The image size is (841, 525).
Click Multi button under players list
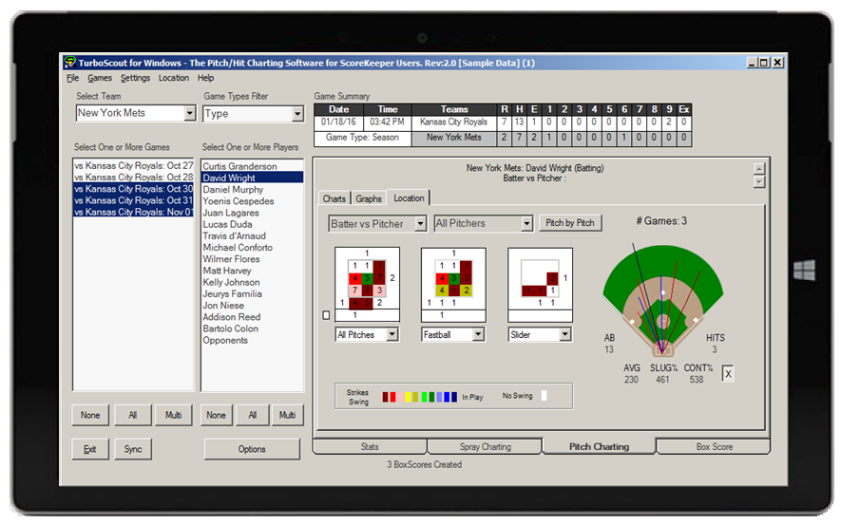tap(288, 415)
